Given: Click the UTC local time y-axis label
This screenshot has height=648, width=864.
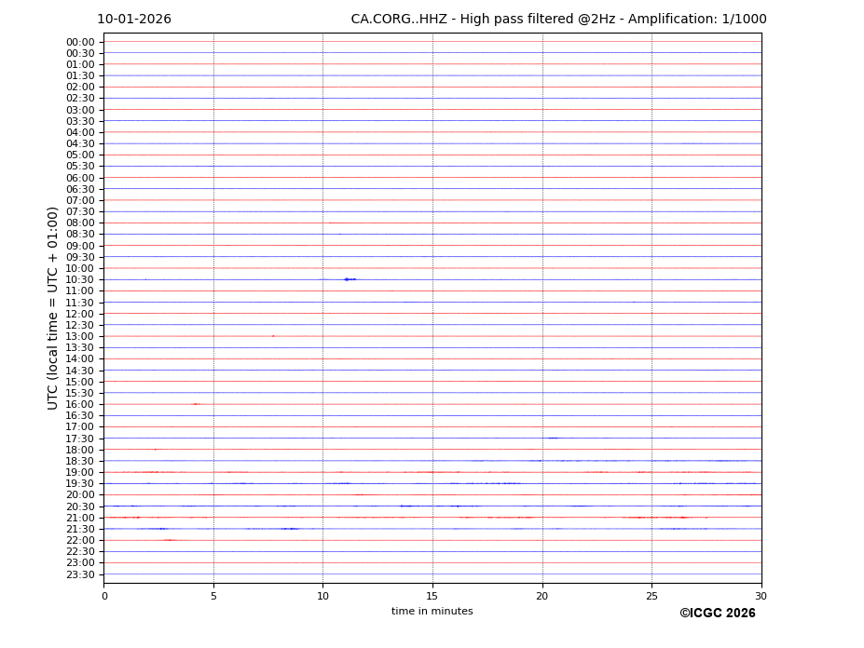Looking at the screenshot, I should pos(54,307).
